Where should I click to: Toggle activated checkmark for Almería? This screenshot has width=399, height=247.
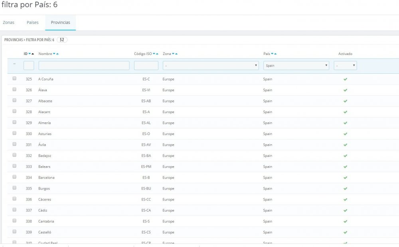345,123
